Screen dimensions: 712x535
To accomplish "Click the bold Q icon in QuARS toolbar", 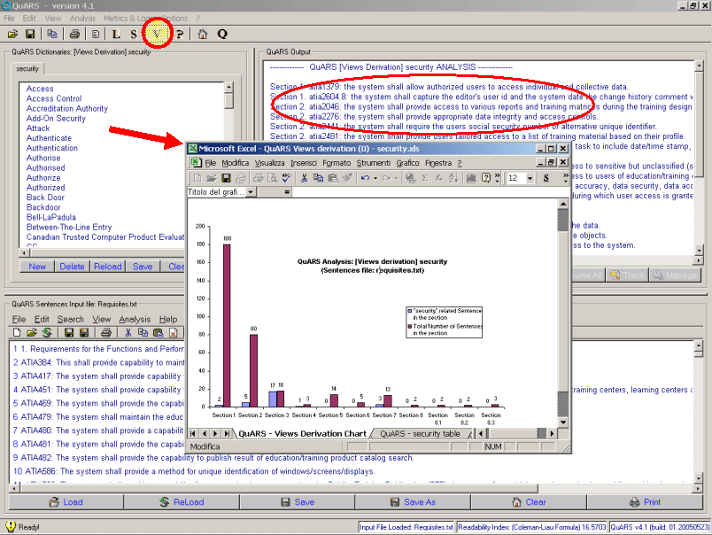I will pos(222,34).
